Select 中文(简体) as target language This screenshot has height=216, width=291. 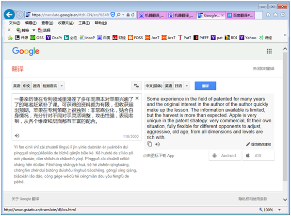tap(154, 86)
